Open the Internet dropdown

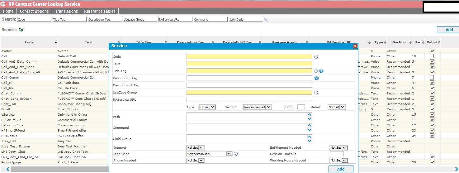195,148
